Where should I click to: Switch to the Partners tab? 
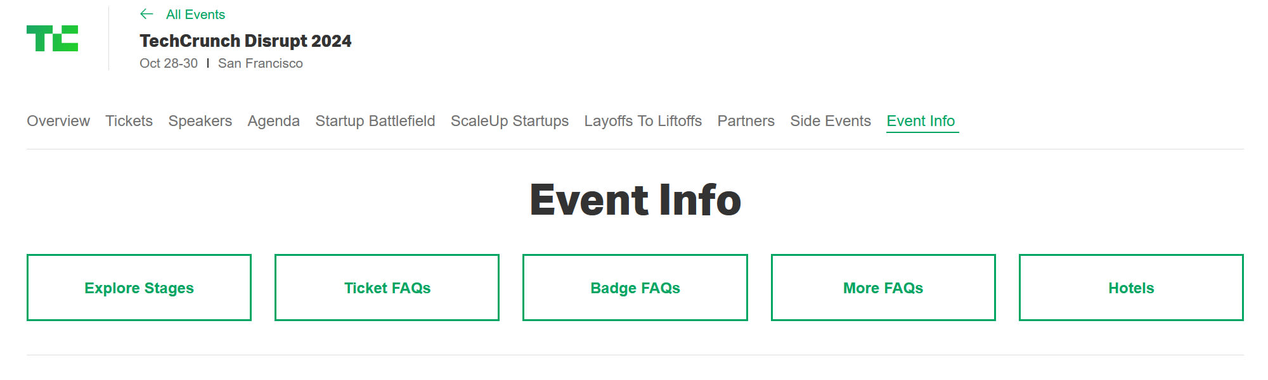[746, 121]
